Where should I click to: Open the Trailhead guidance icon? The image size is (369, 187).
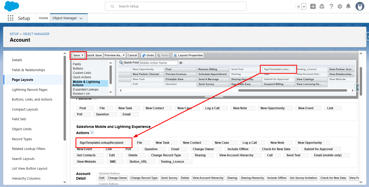point(322,7)
